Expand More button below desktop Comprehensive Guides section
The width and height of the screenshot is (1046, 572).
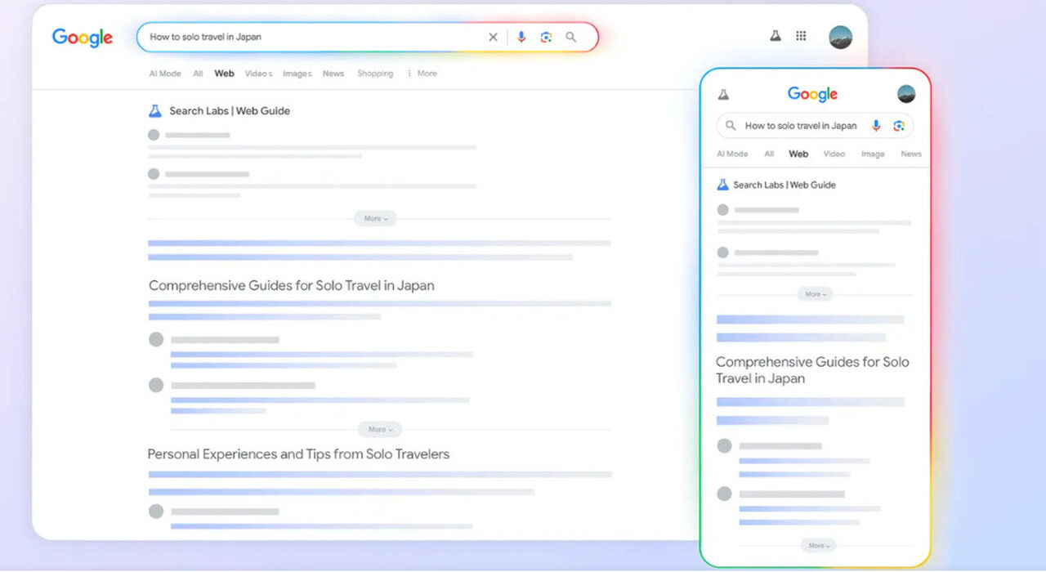tap(380, 429)
